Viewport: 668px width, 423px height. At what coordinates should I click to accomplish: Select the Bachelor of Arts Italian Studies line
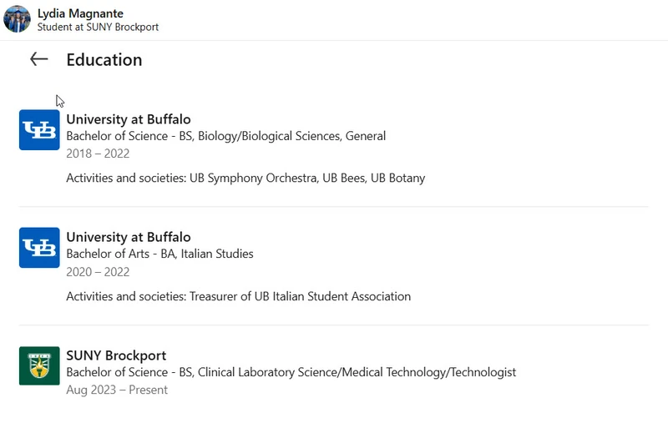[x=159, y=254]
